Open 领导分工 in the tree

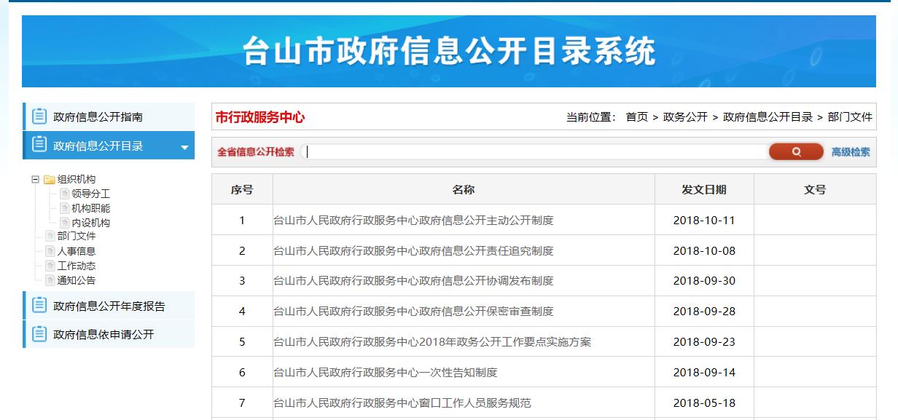coord(91,194)
